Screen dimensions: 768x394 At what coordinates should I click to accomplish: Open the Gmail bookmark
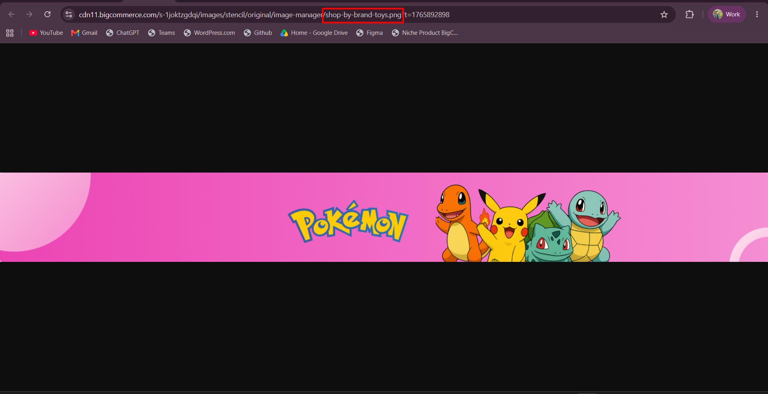[84, 33]
